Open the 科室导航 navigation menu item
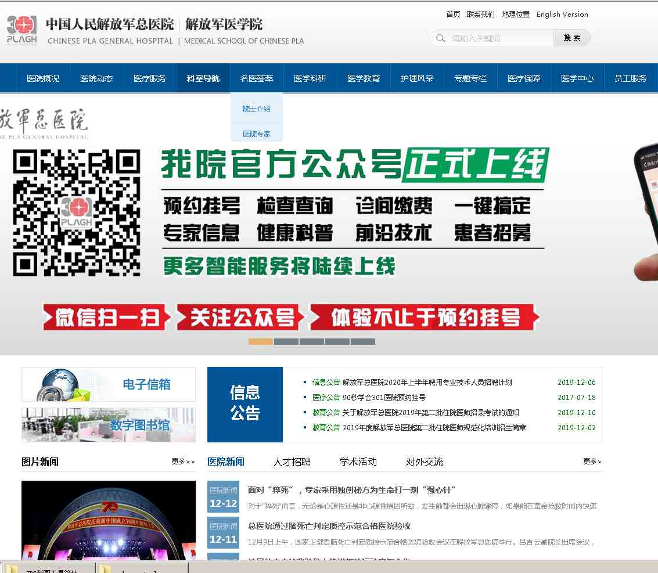This screenshot has width=658, height=573. pos(203,78)
